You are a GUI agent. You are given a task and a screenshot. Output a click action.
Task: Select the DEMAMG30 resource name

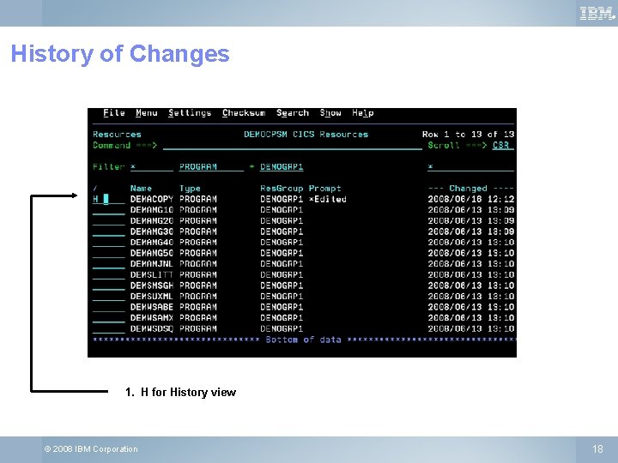tap(152, 231)
